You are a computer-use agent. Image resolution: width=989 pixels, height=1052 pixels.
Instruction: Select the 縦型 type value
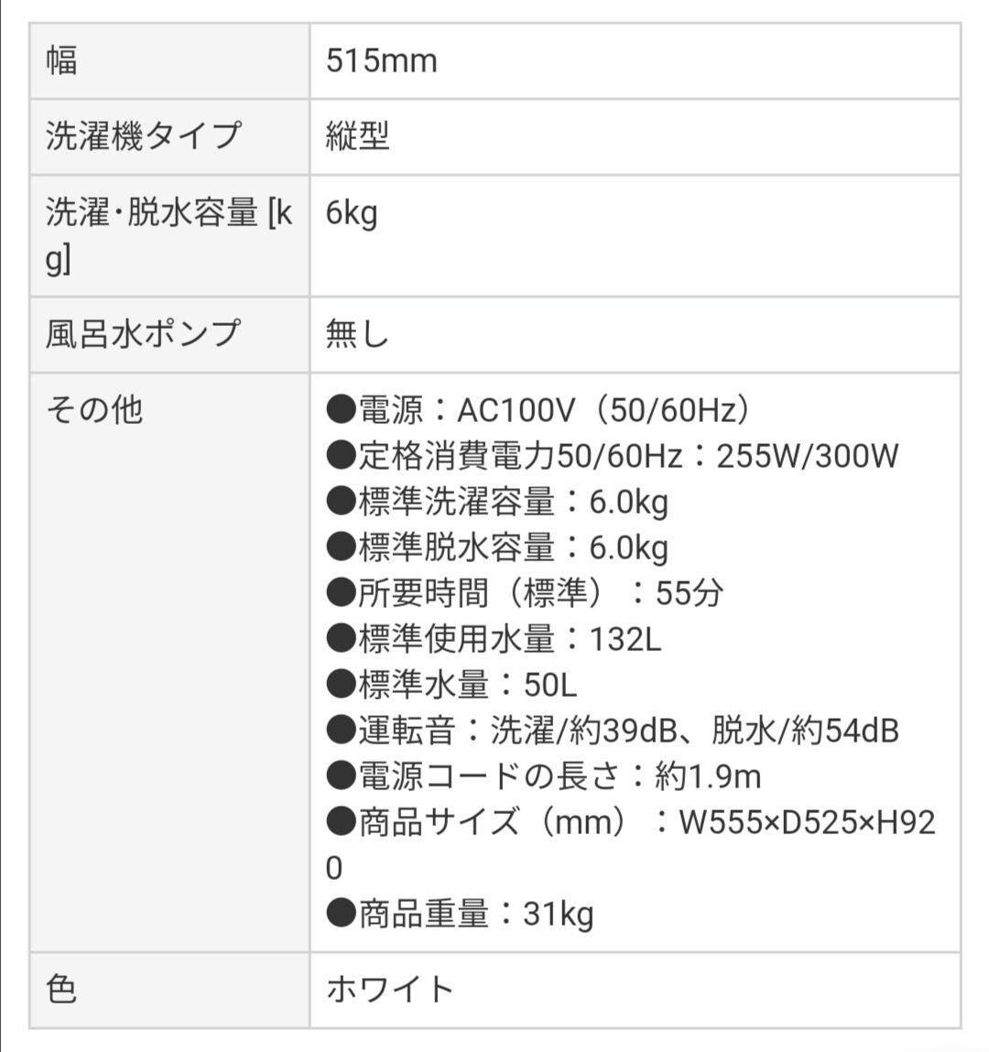click(x=358, y=136)
